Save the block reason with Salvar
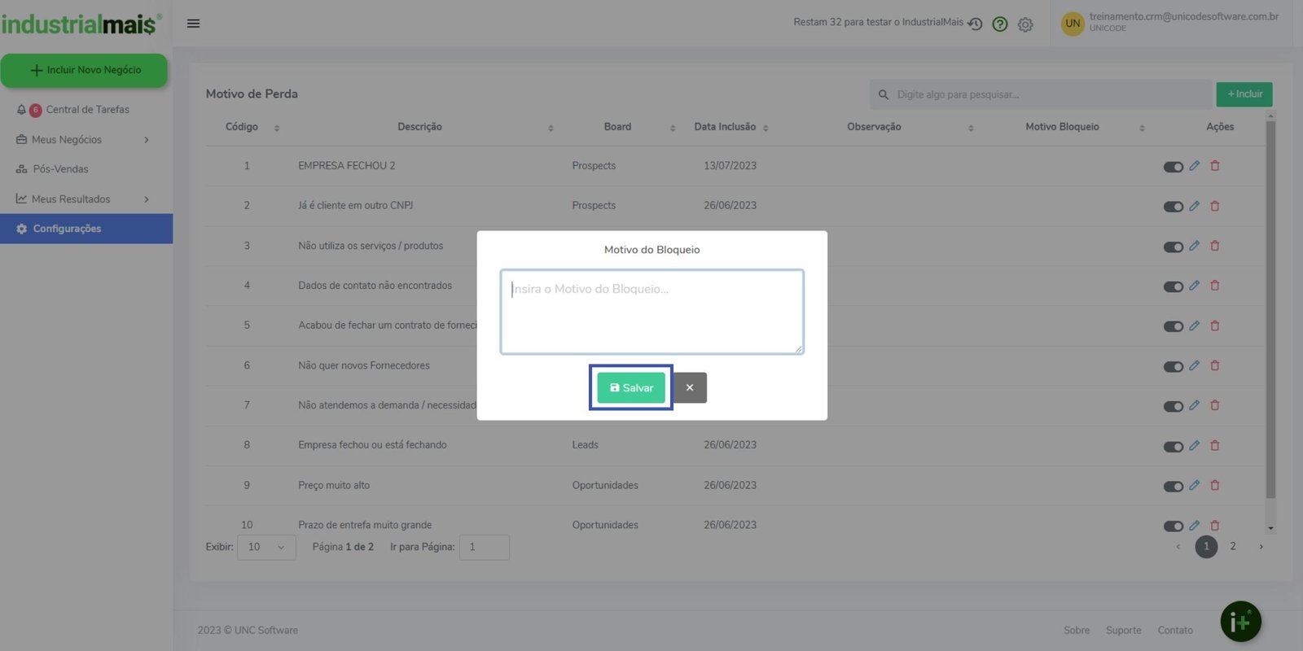This screenshot has width=1303, height=651. click(631, 388)
